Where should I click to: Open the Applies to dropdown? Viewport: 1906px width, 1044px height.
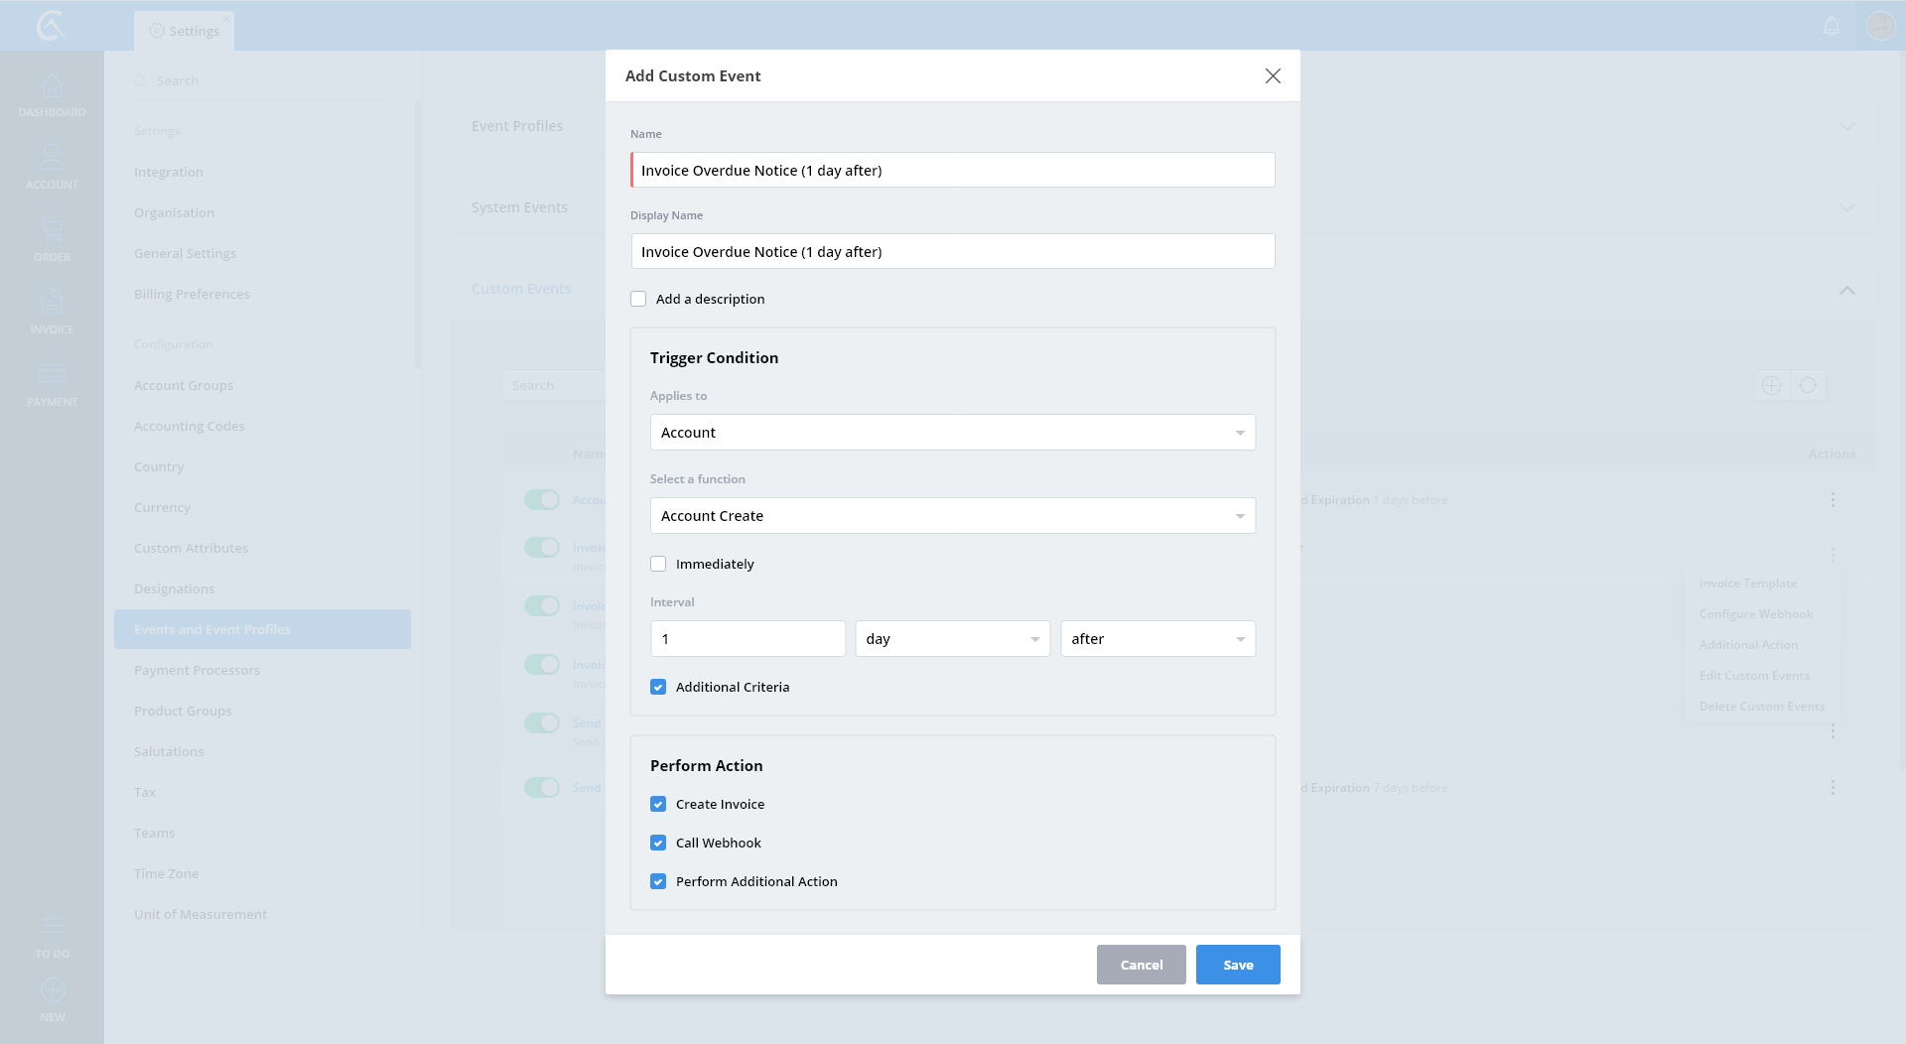pyautogui.click(x=952, y=433)
